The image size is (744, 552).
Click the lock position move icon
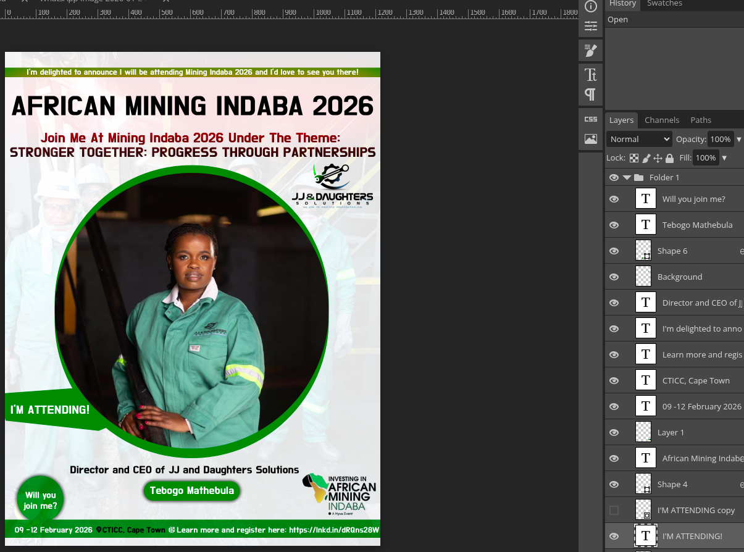tap(658, 158)
